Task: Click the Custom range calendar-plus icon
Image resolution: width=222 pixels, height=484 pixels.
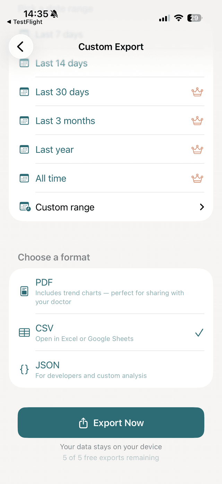Action: (x=24, y=207)
